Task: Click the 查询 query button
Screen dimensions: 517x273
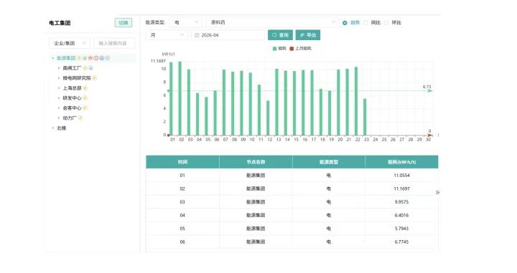Action: pyautogui.click(x=280, y=35)
